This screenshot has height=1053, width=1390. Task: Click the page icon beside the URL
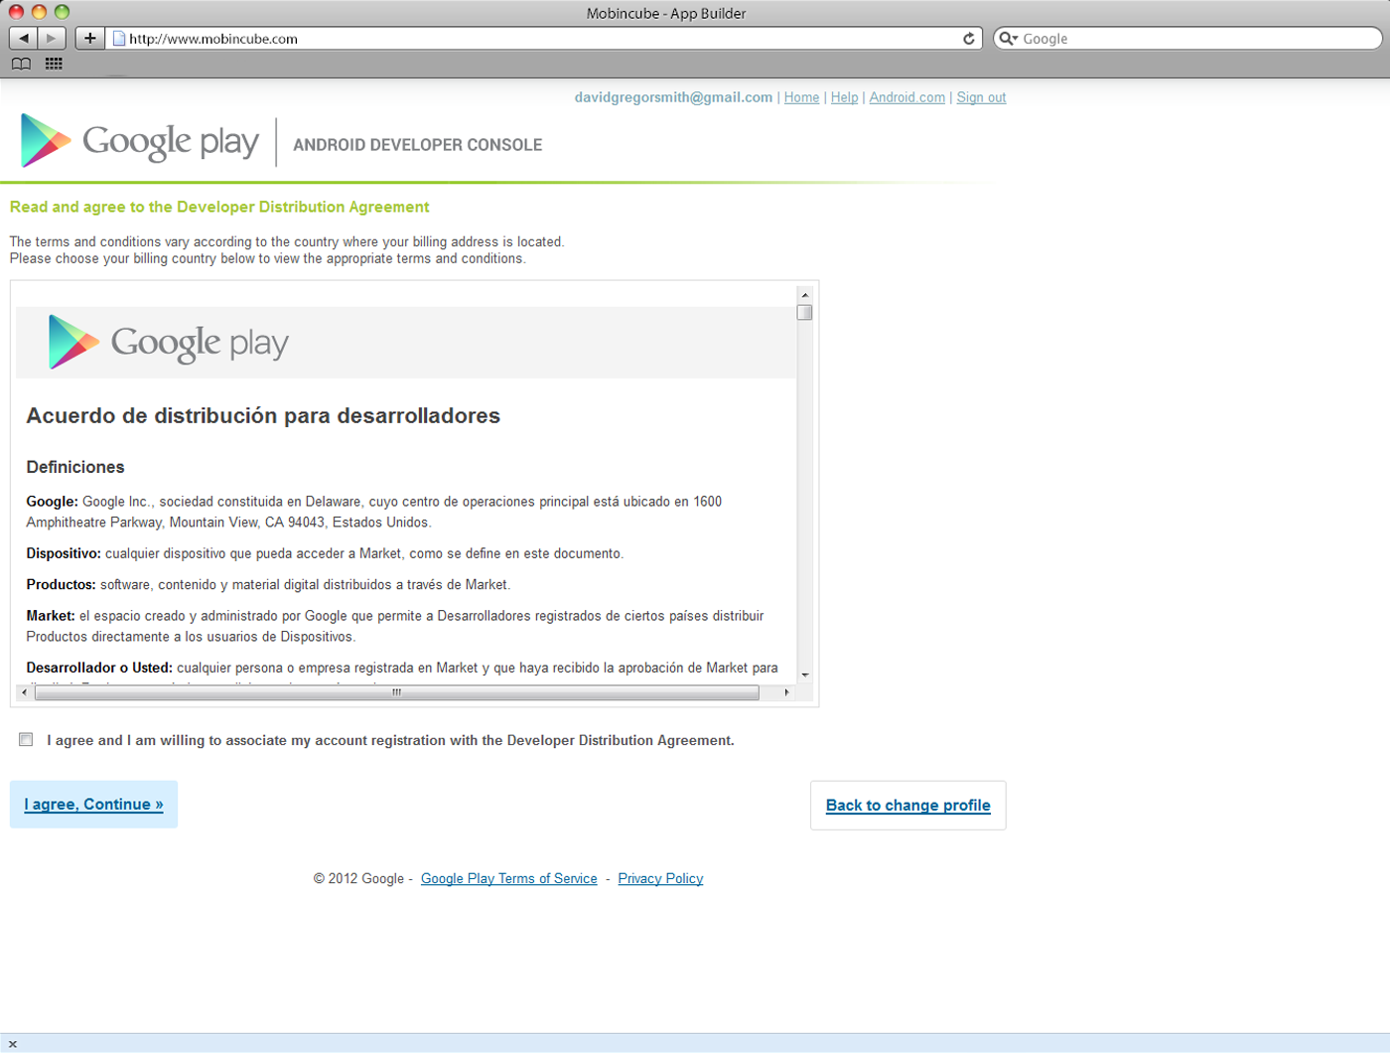tap(119, 39)
